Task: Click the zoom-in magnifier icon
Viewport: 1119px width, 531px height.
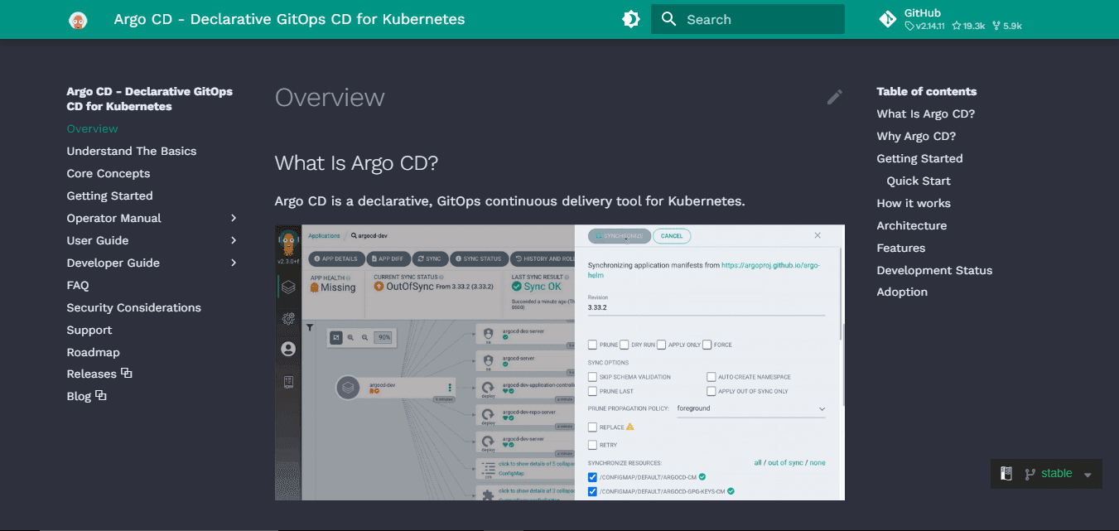Action: click(x=350, y=337)
